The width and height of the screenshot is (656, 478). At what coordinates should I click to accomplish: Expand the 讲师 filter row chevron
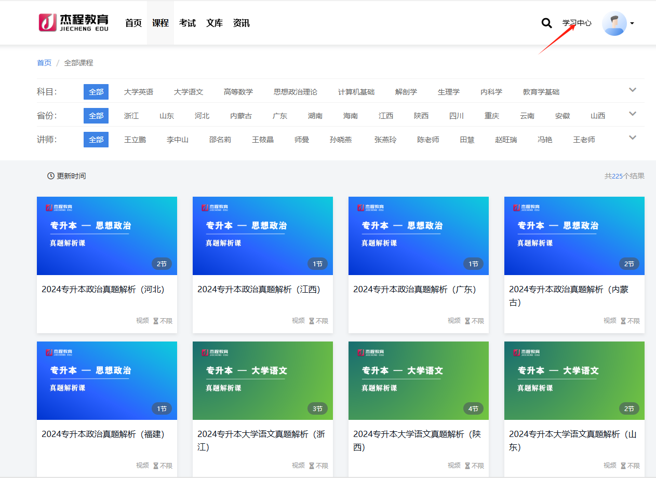tap(632, 138)
